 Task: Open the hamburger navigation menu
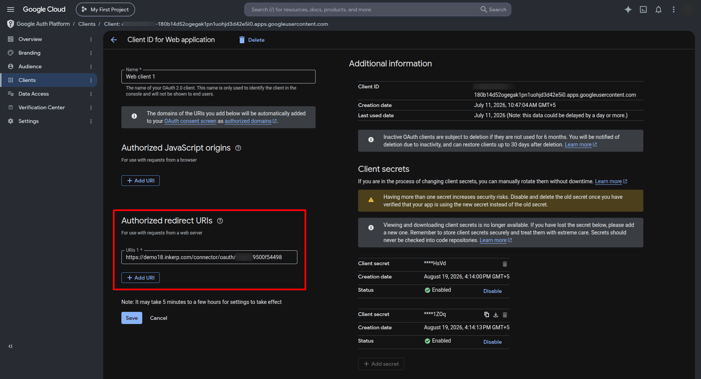[x=11, y=9]
